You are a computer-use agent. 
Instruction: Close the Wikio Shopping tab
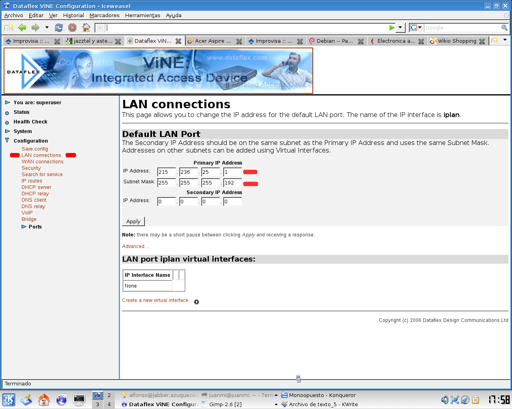pyautogui.click(x=482, y=41)
